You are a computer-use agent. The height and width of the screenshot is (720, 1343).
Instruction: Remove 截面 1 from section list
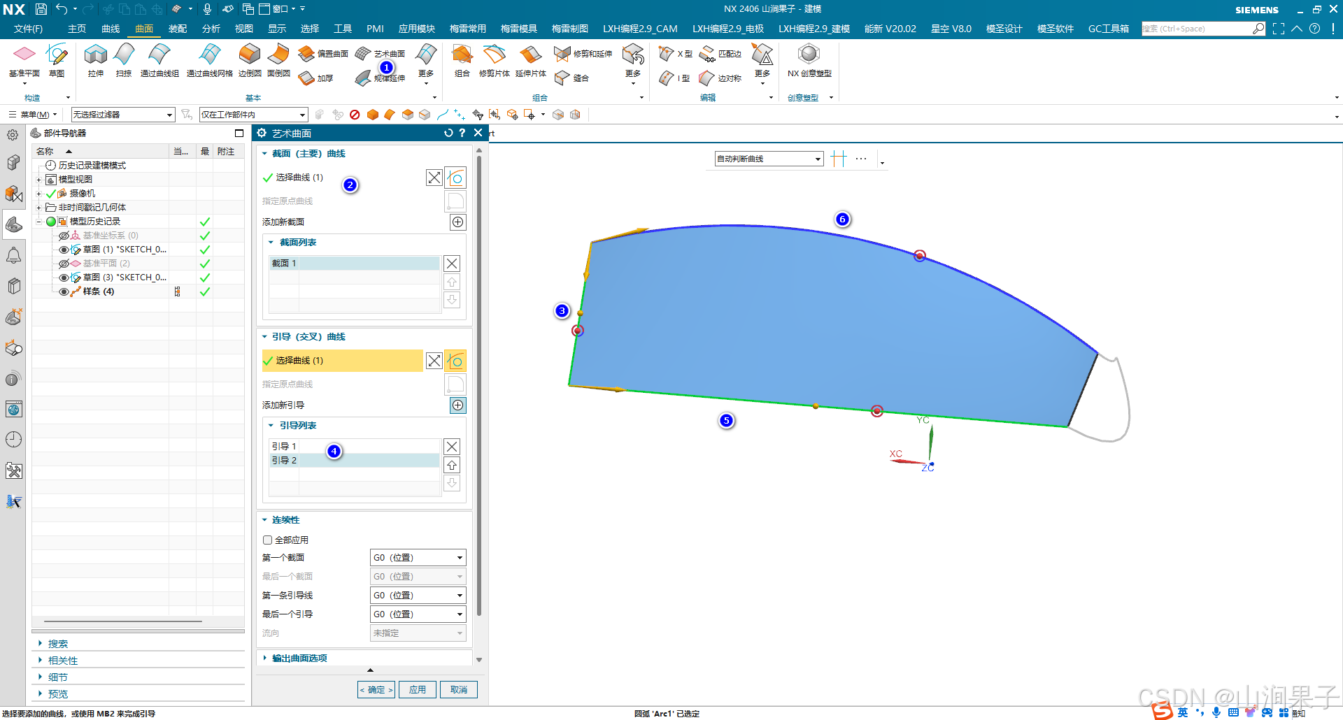[x=452, y=264]
